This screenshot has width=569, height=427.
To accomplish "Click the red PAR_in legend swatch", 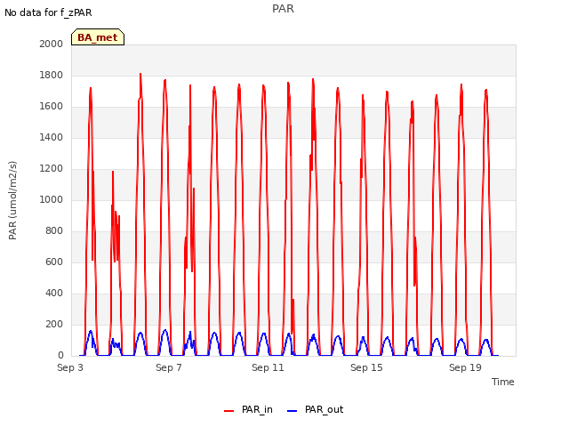I will point(229,411).
